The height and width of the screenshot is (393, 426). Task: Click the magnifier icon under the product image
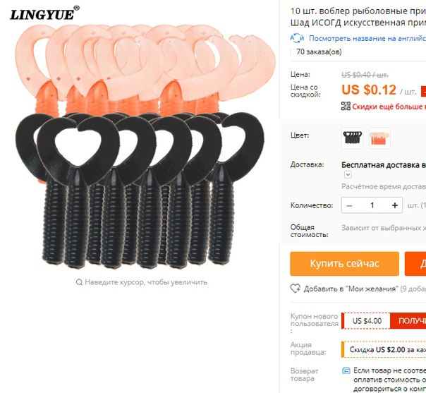[x=79, y=282]
